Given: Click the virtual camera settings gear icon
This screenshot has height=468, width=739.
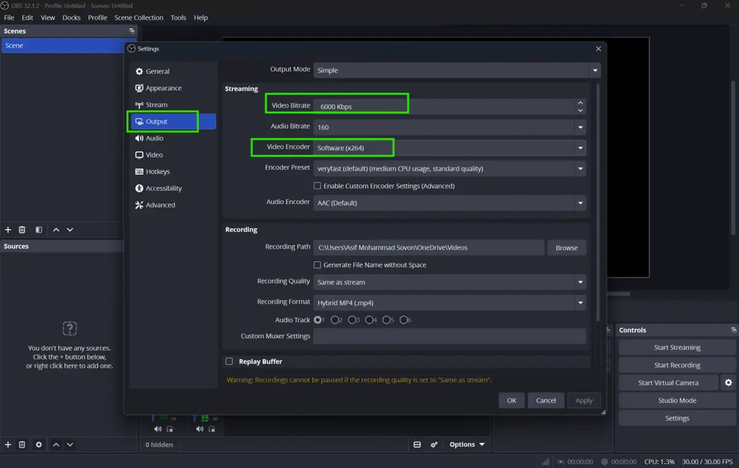Looking at the screenshot, I should coord(729,383).
